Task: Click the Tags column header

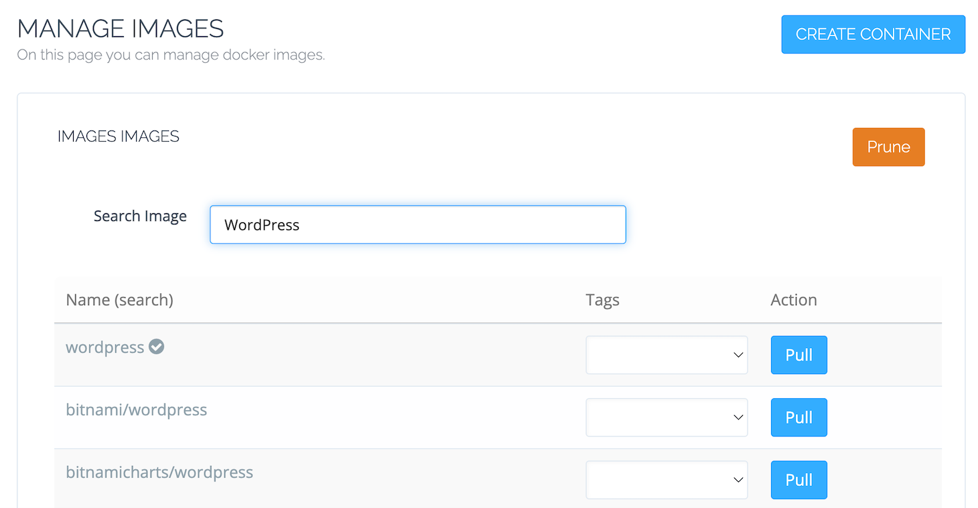Action: (602, 300)
